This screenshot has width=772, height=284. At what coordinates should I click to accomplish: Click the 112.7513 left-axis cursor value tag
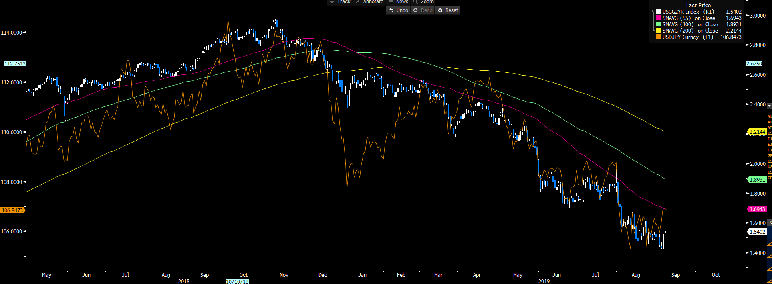click(x=15, y=63)
